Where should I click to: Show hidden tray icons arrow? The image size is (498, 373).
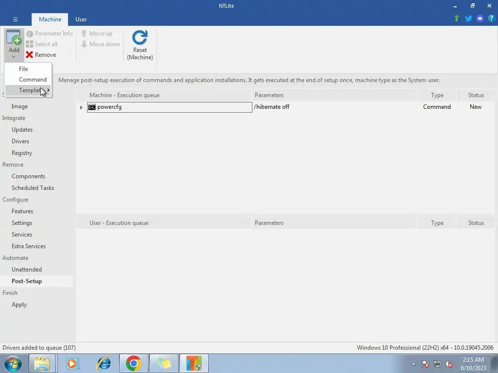(x=413, y=364)
